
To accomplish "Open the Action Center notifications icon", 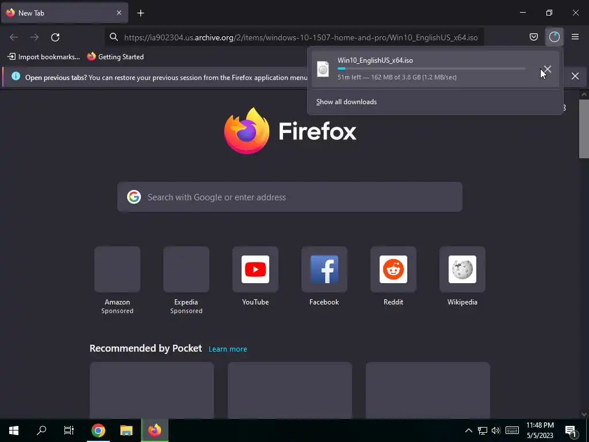I will coord(571,430).
